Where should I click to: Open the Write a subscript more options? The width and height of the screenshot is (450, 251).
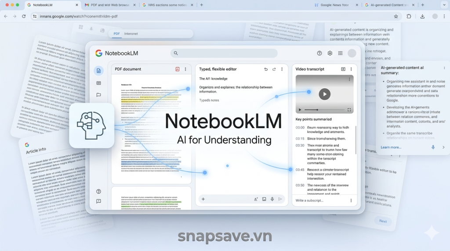pos(351,201)
